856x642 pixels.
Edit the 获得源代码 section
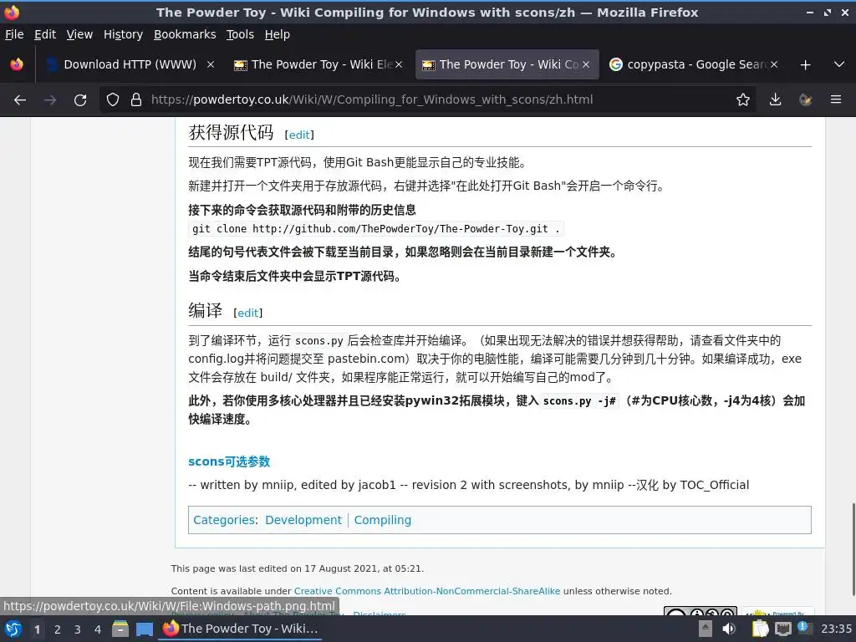click(299, 135)
